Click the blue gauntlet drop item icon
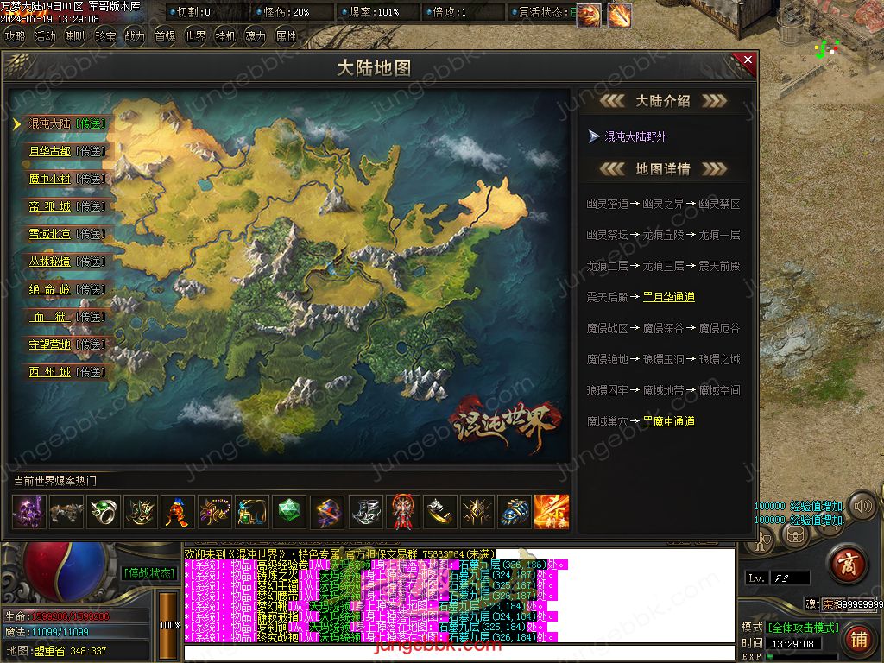 pyautogui.click(x=515, y=512)
